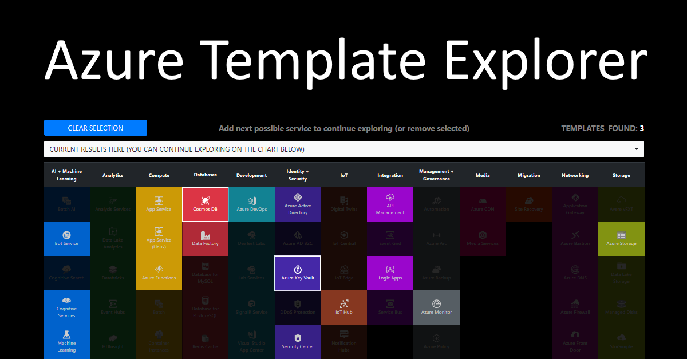Deselect the Azure Storage tile
This screenshot has height=359, width=687.
[621, 239]
